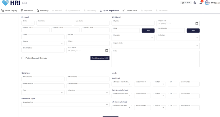Click the Record Enquiry icon
Screen dimensions: 220x117
[2, 10]
